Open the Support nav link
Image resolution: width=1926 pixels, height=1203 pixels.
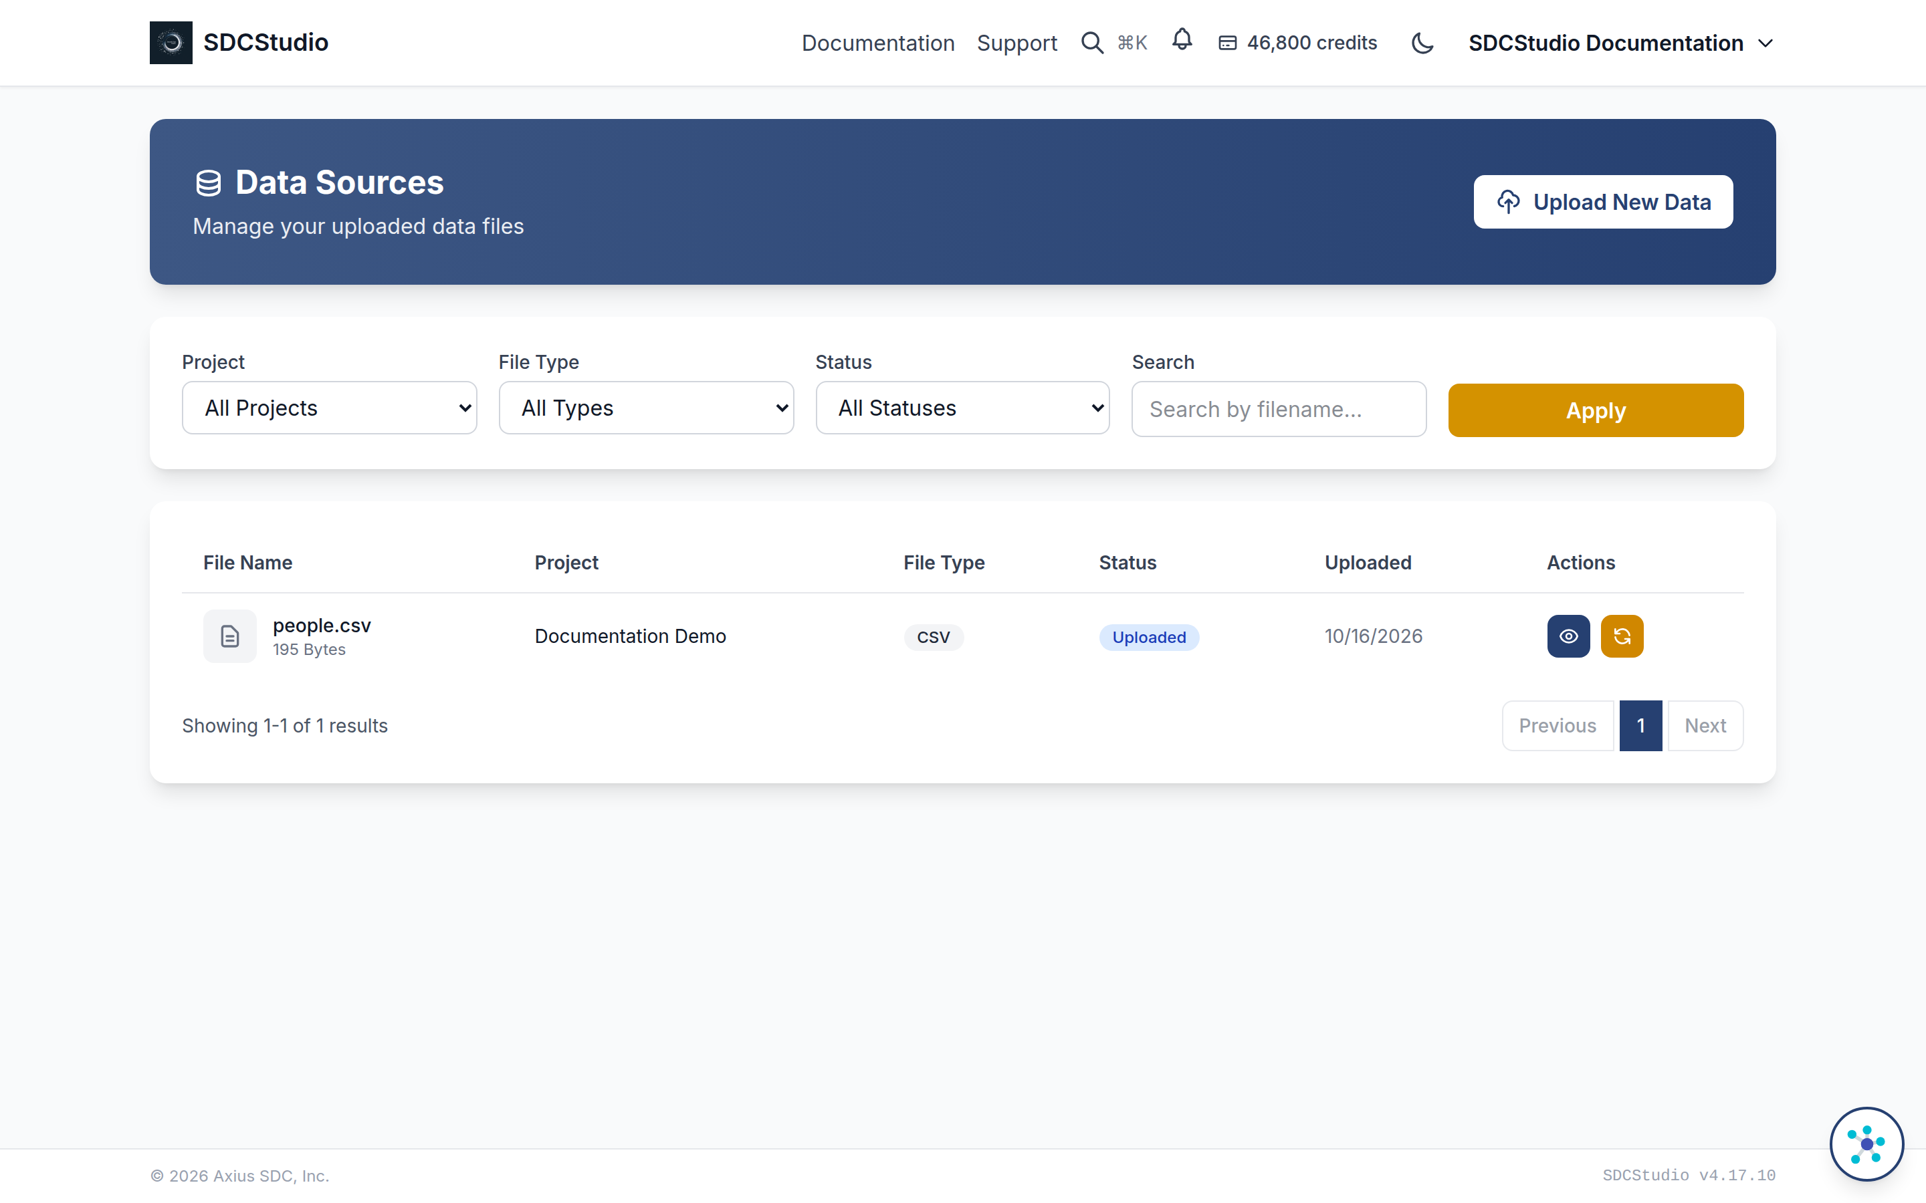pyautogui.click(x=1017, y=43)
